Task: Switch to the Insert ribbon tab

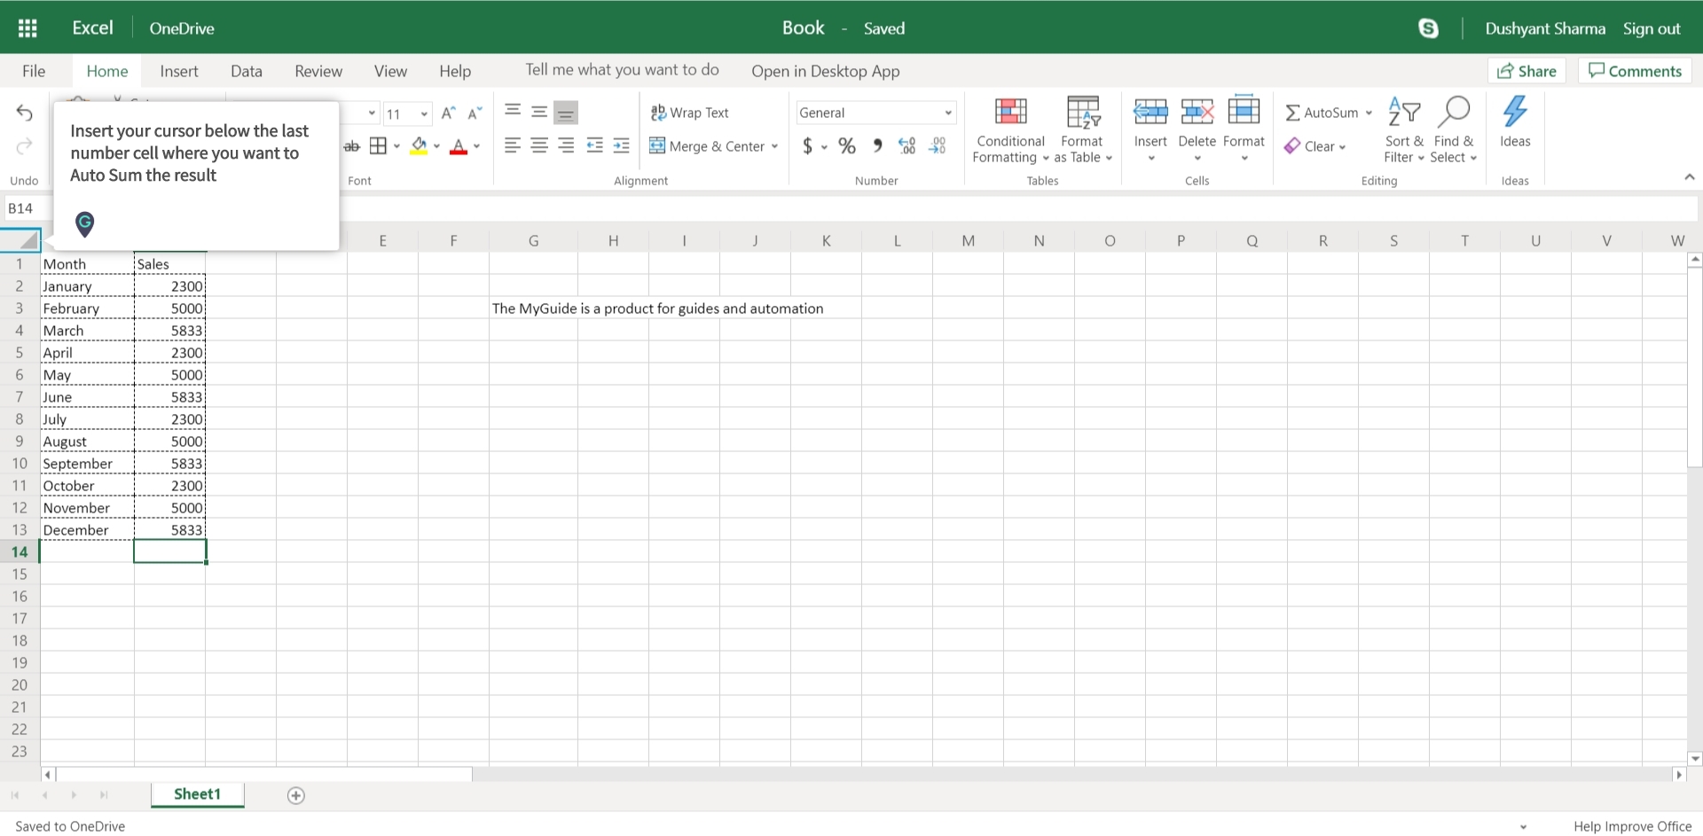Action: (x=179, y=71)
